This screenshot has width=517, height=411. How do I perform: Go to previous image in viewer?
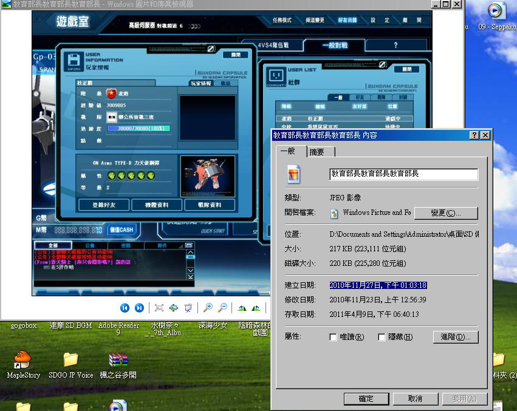click(125, 308)
